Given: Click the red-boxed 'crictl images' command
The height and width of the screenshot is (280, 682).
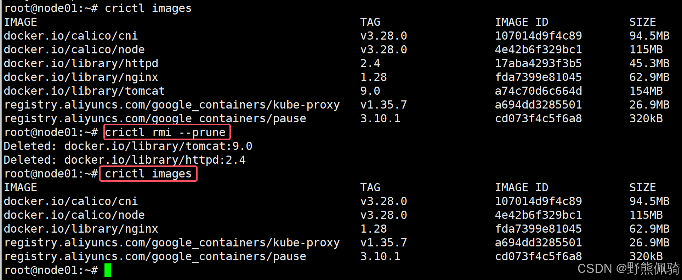Looking at the screenshot, I should [148, 174].
